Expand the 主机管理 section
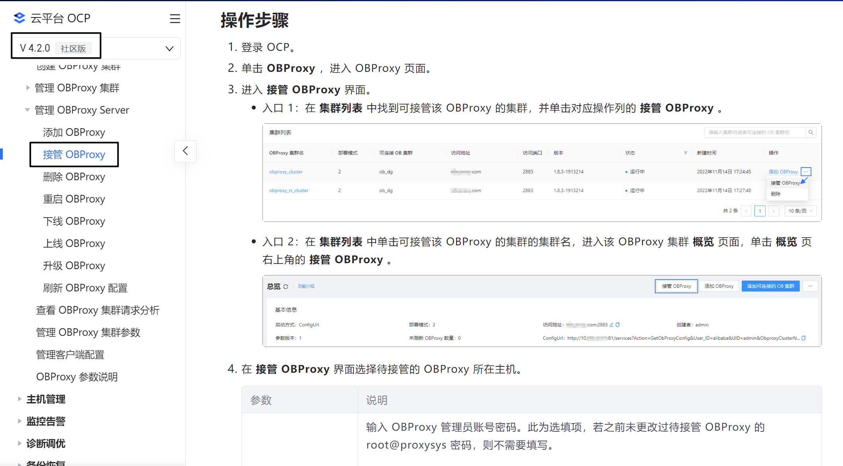The height and width of the screenshot is (466, 843). point(19,399)
